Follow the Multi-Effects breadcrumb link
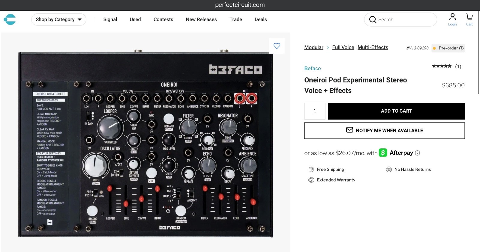Image resolution: width=480 pixels, height=252 pixels. click(x=373, y=47)
